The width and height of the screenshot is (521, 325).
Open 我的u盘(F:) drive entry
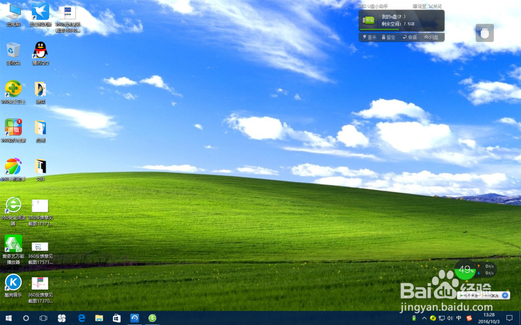[x=394, y=17]
